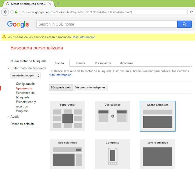The image size is (195, 172).
Task: Click the browser back arrow button
Action: click(5, 12)
